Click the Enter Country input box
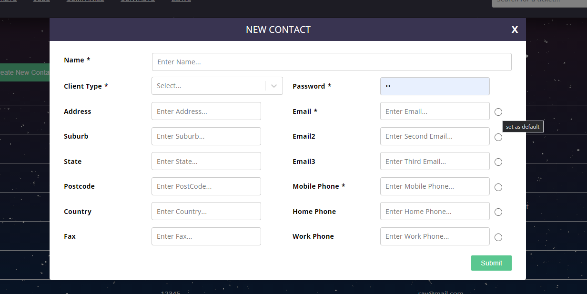 pyautogui.click(x=206, y=211)
